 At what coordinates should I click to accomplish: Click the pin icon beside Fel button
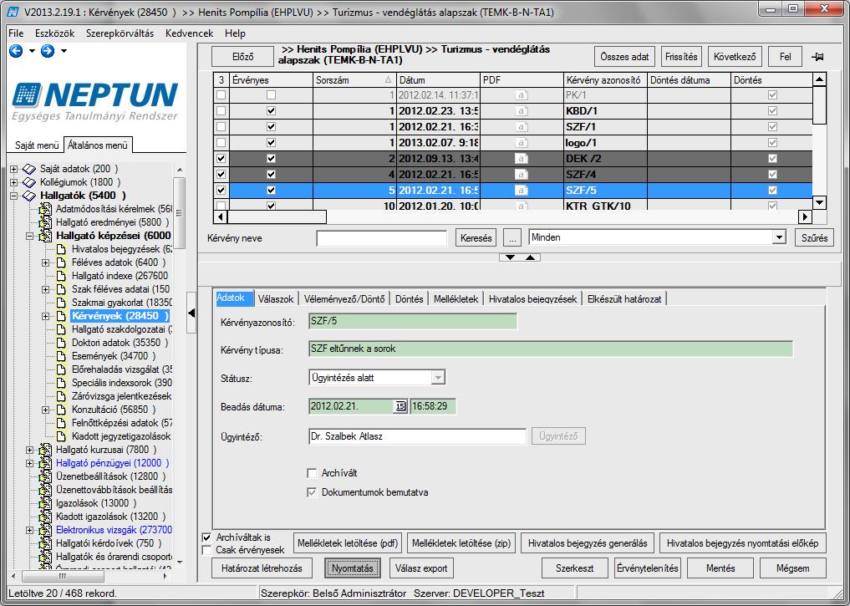point(817,57)
